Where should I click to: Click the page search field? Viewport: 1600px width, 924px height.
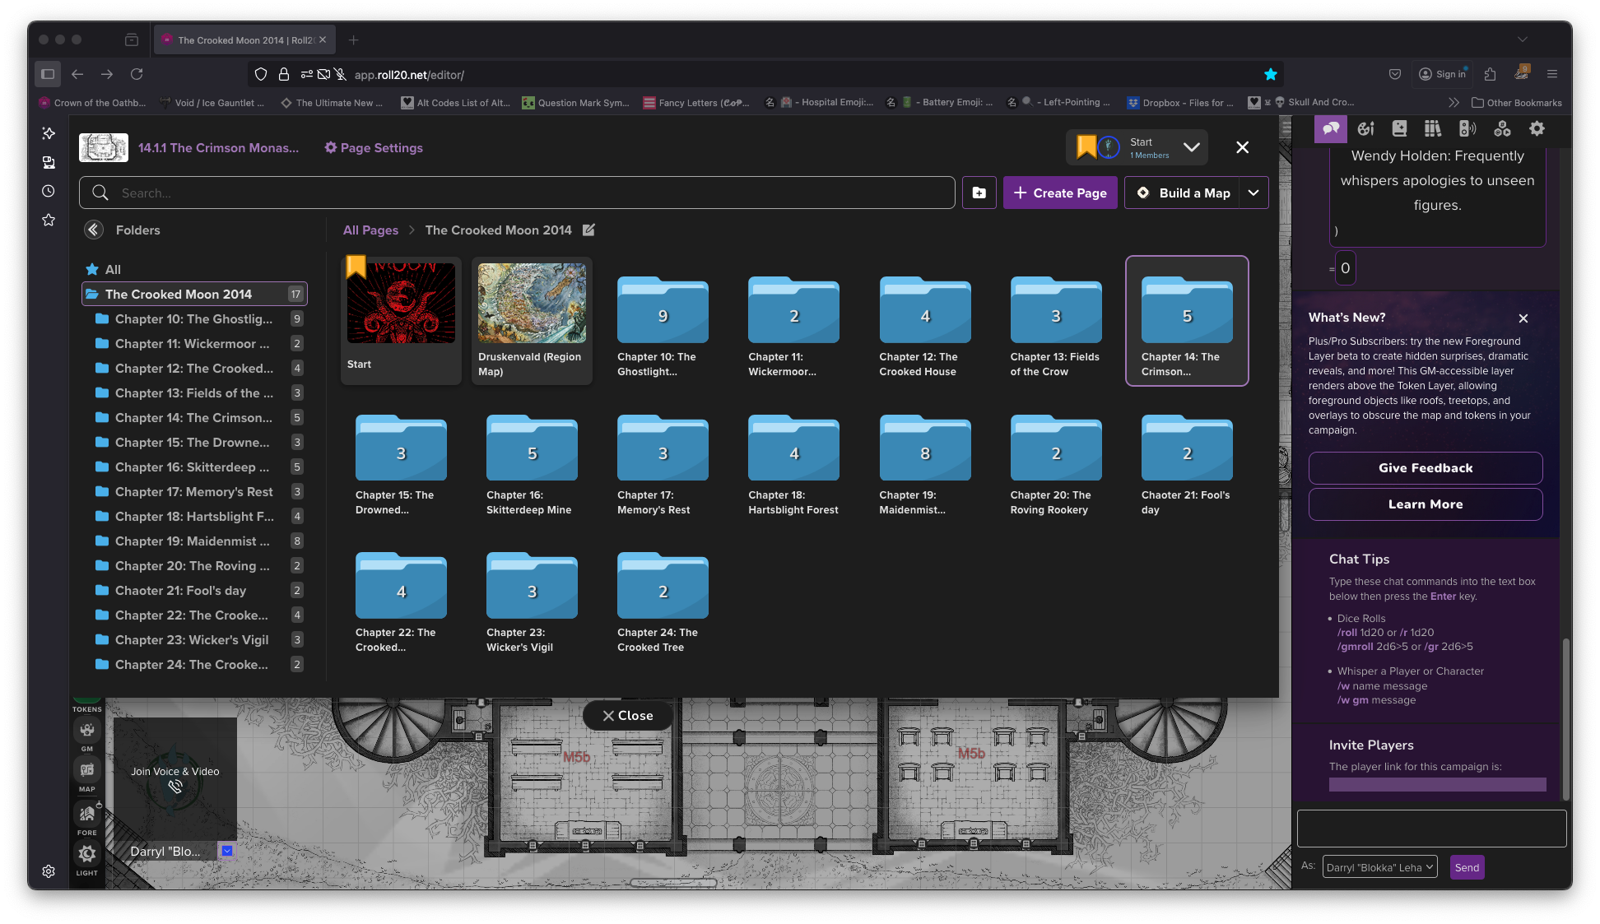coord(527,193)
